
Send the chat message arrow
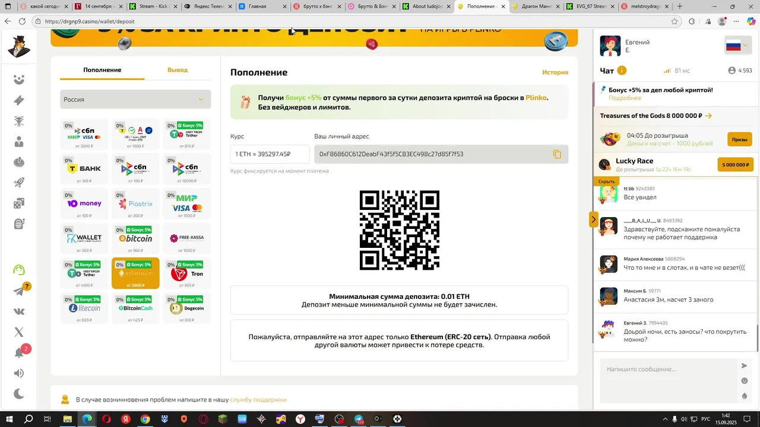click(745, 366)
